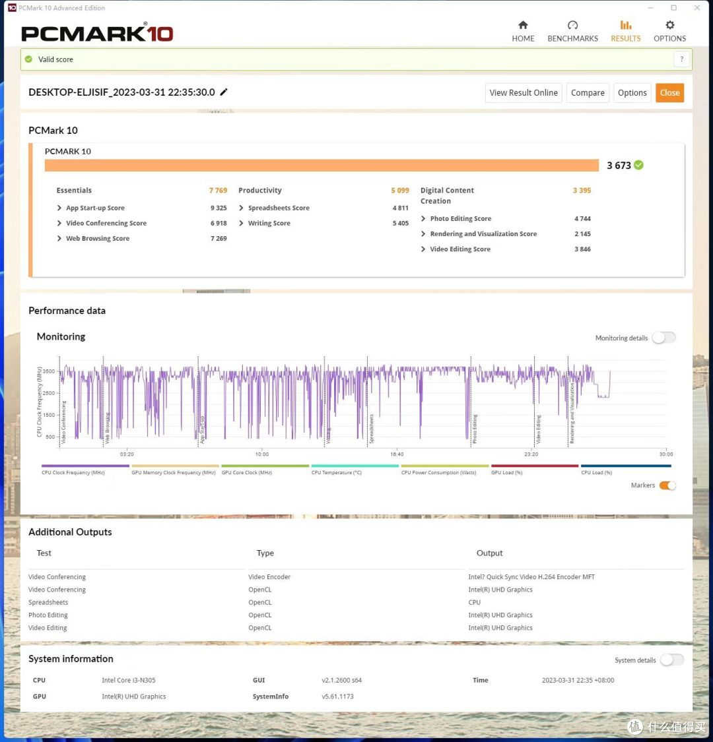Click the green Valid score checkmark icon
The height and width of the screenshot is (742, 713).
coord(28,59)
